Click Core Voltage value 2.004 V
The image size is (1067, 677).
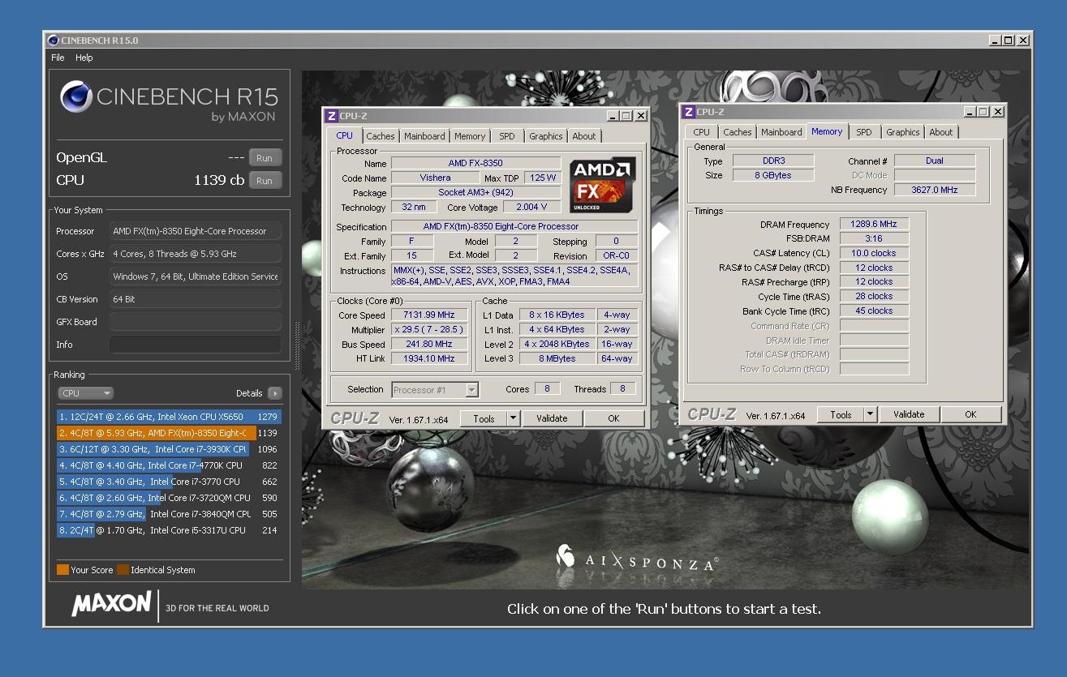pos(532,208)
